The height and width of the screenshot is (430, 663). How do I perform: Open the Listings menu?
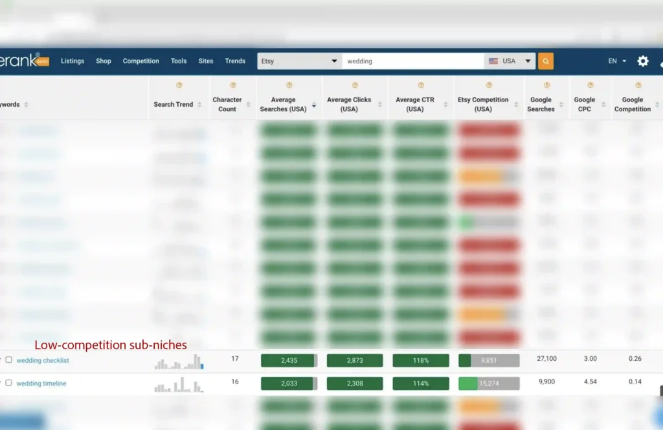tap(73, 61)
